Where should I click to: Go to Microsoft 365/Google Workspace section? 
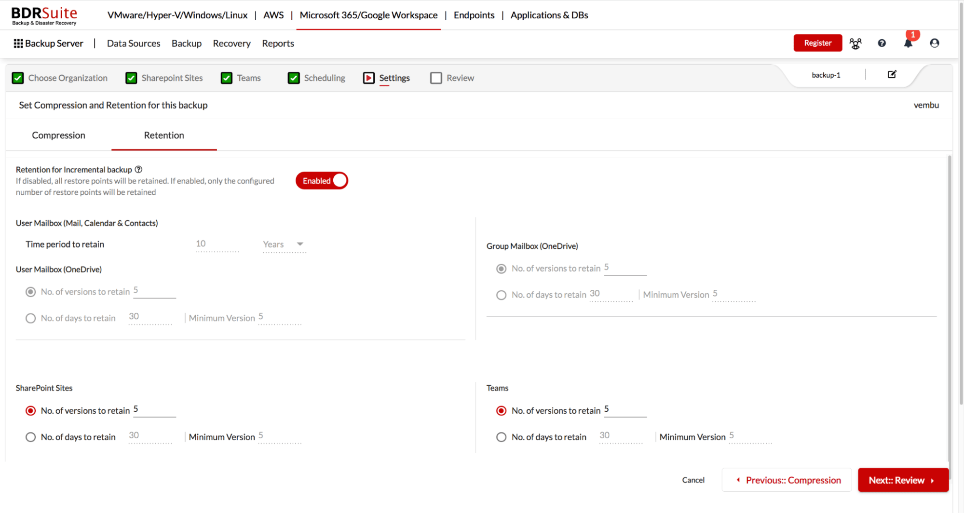368,15
